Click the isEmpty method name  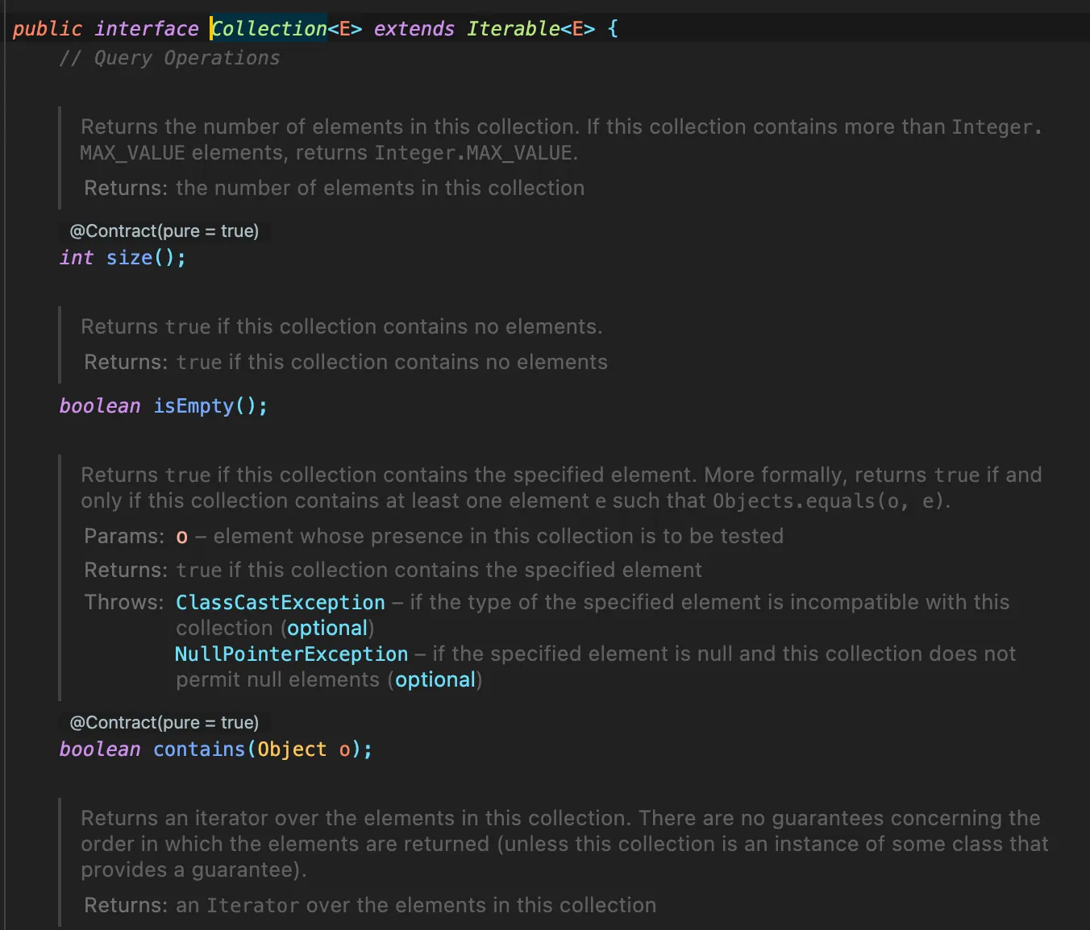(x=193, y=406)
